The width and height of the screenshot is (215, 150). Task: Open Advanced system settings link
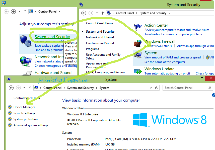point(31,125)
